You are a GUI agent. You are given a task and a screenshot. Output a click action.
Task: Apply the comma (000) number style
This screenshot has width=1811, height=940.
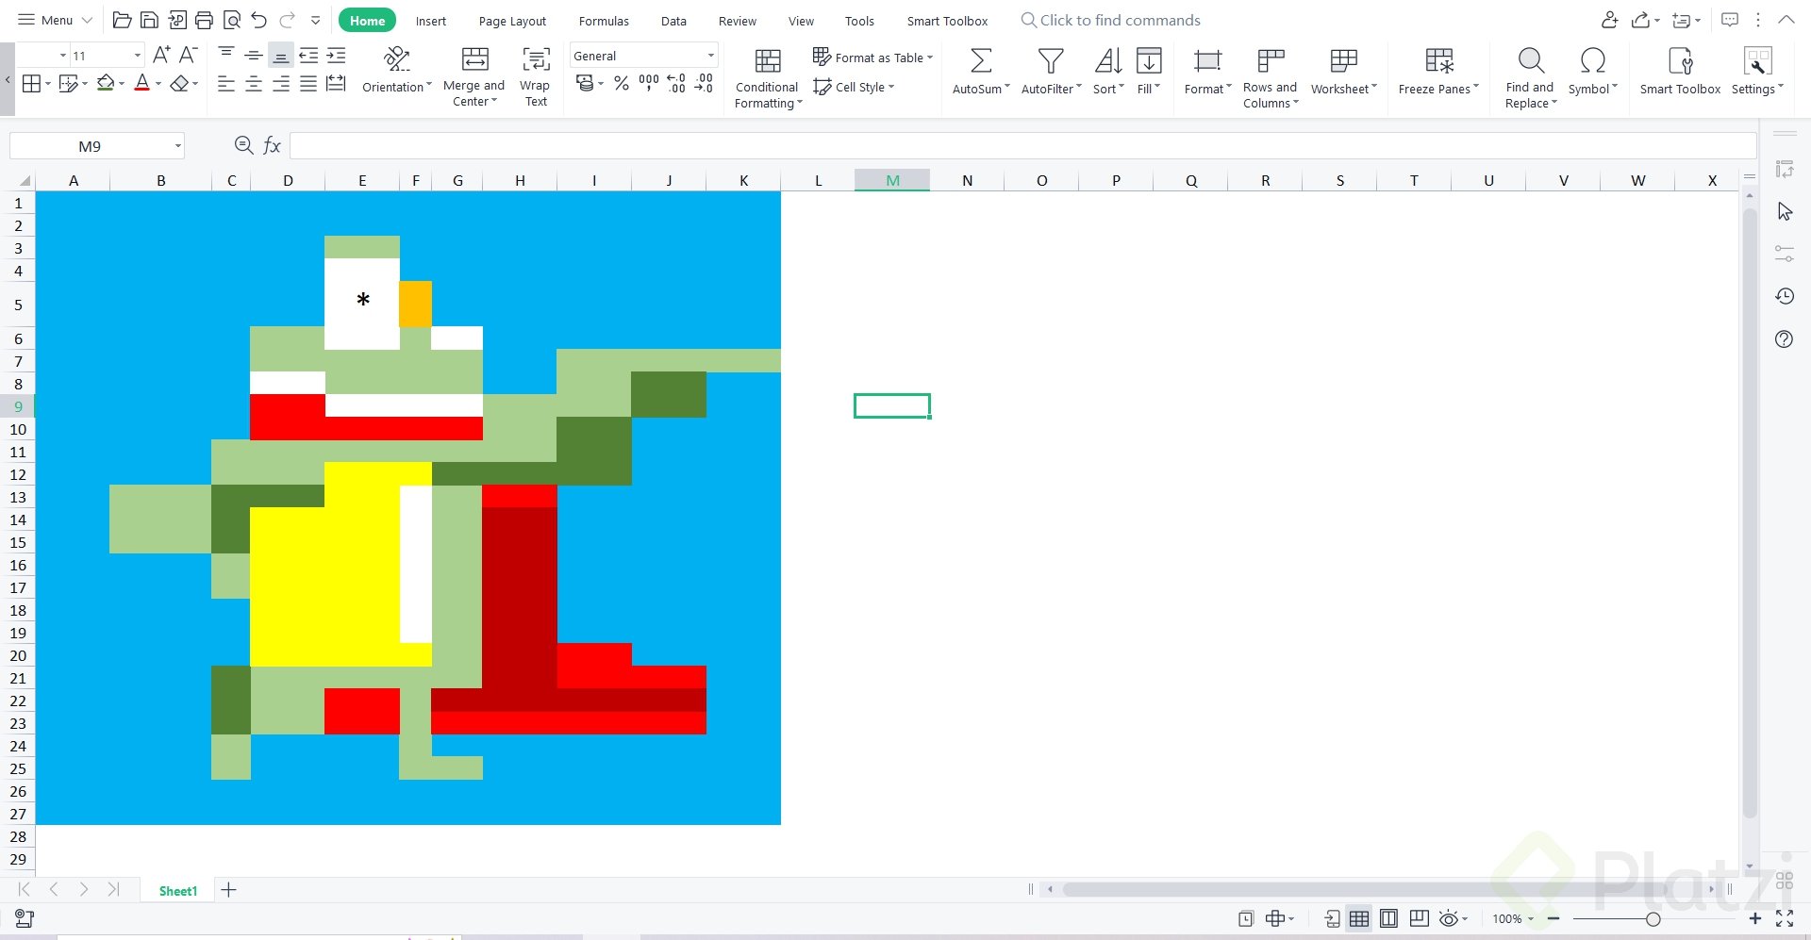click(x=648, y=83)
